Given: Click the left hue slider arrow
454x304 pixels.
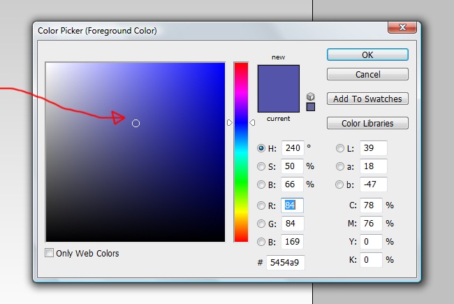Looking at the screenshot, I should tap(229, 123).
